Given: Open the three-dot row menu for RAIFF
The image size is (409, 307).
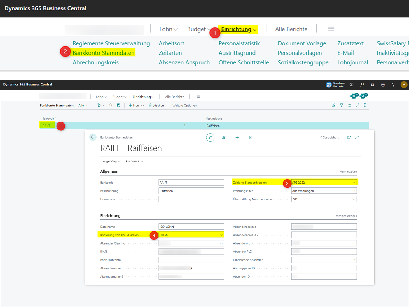Looking at the screenshot, I should coord(185,126).
